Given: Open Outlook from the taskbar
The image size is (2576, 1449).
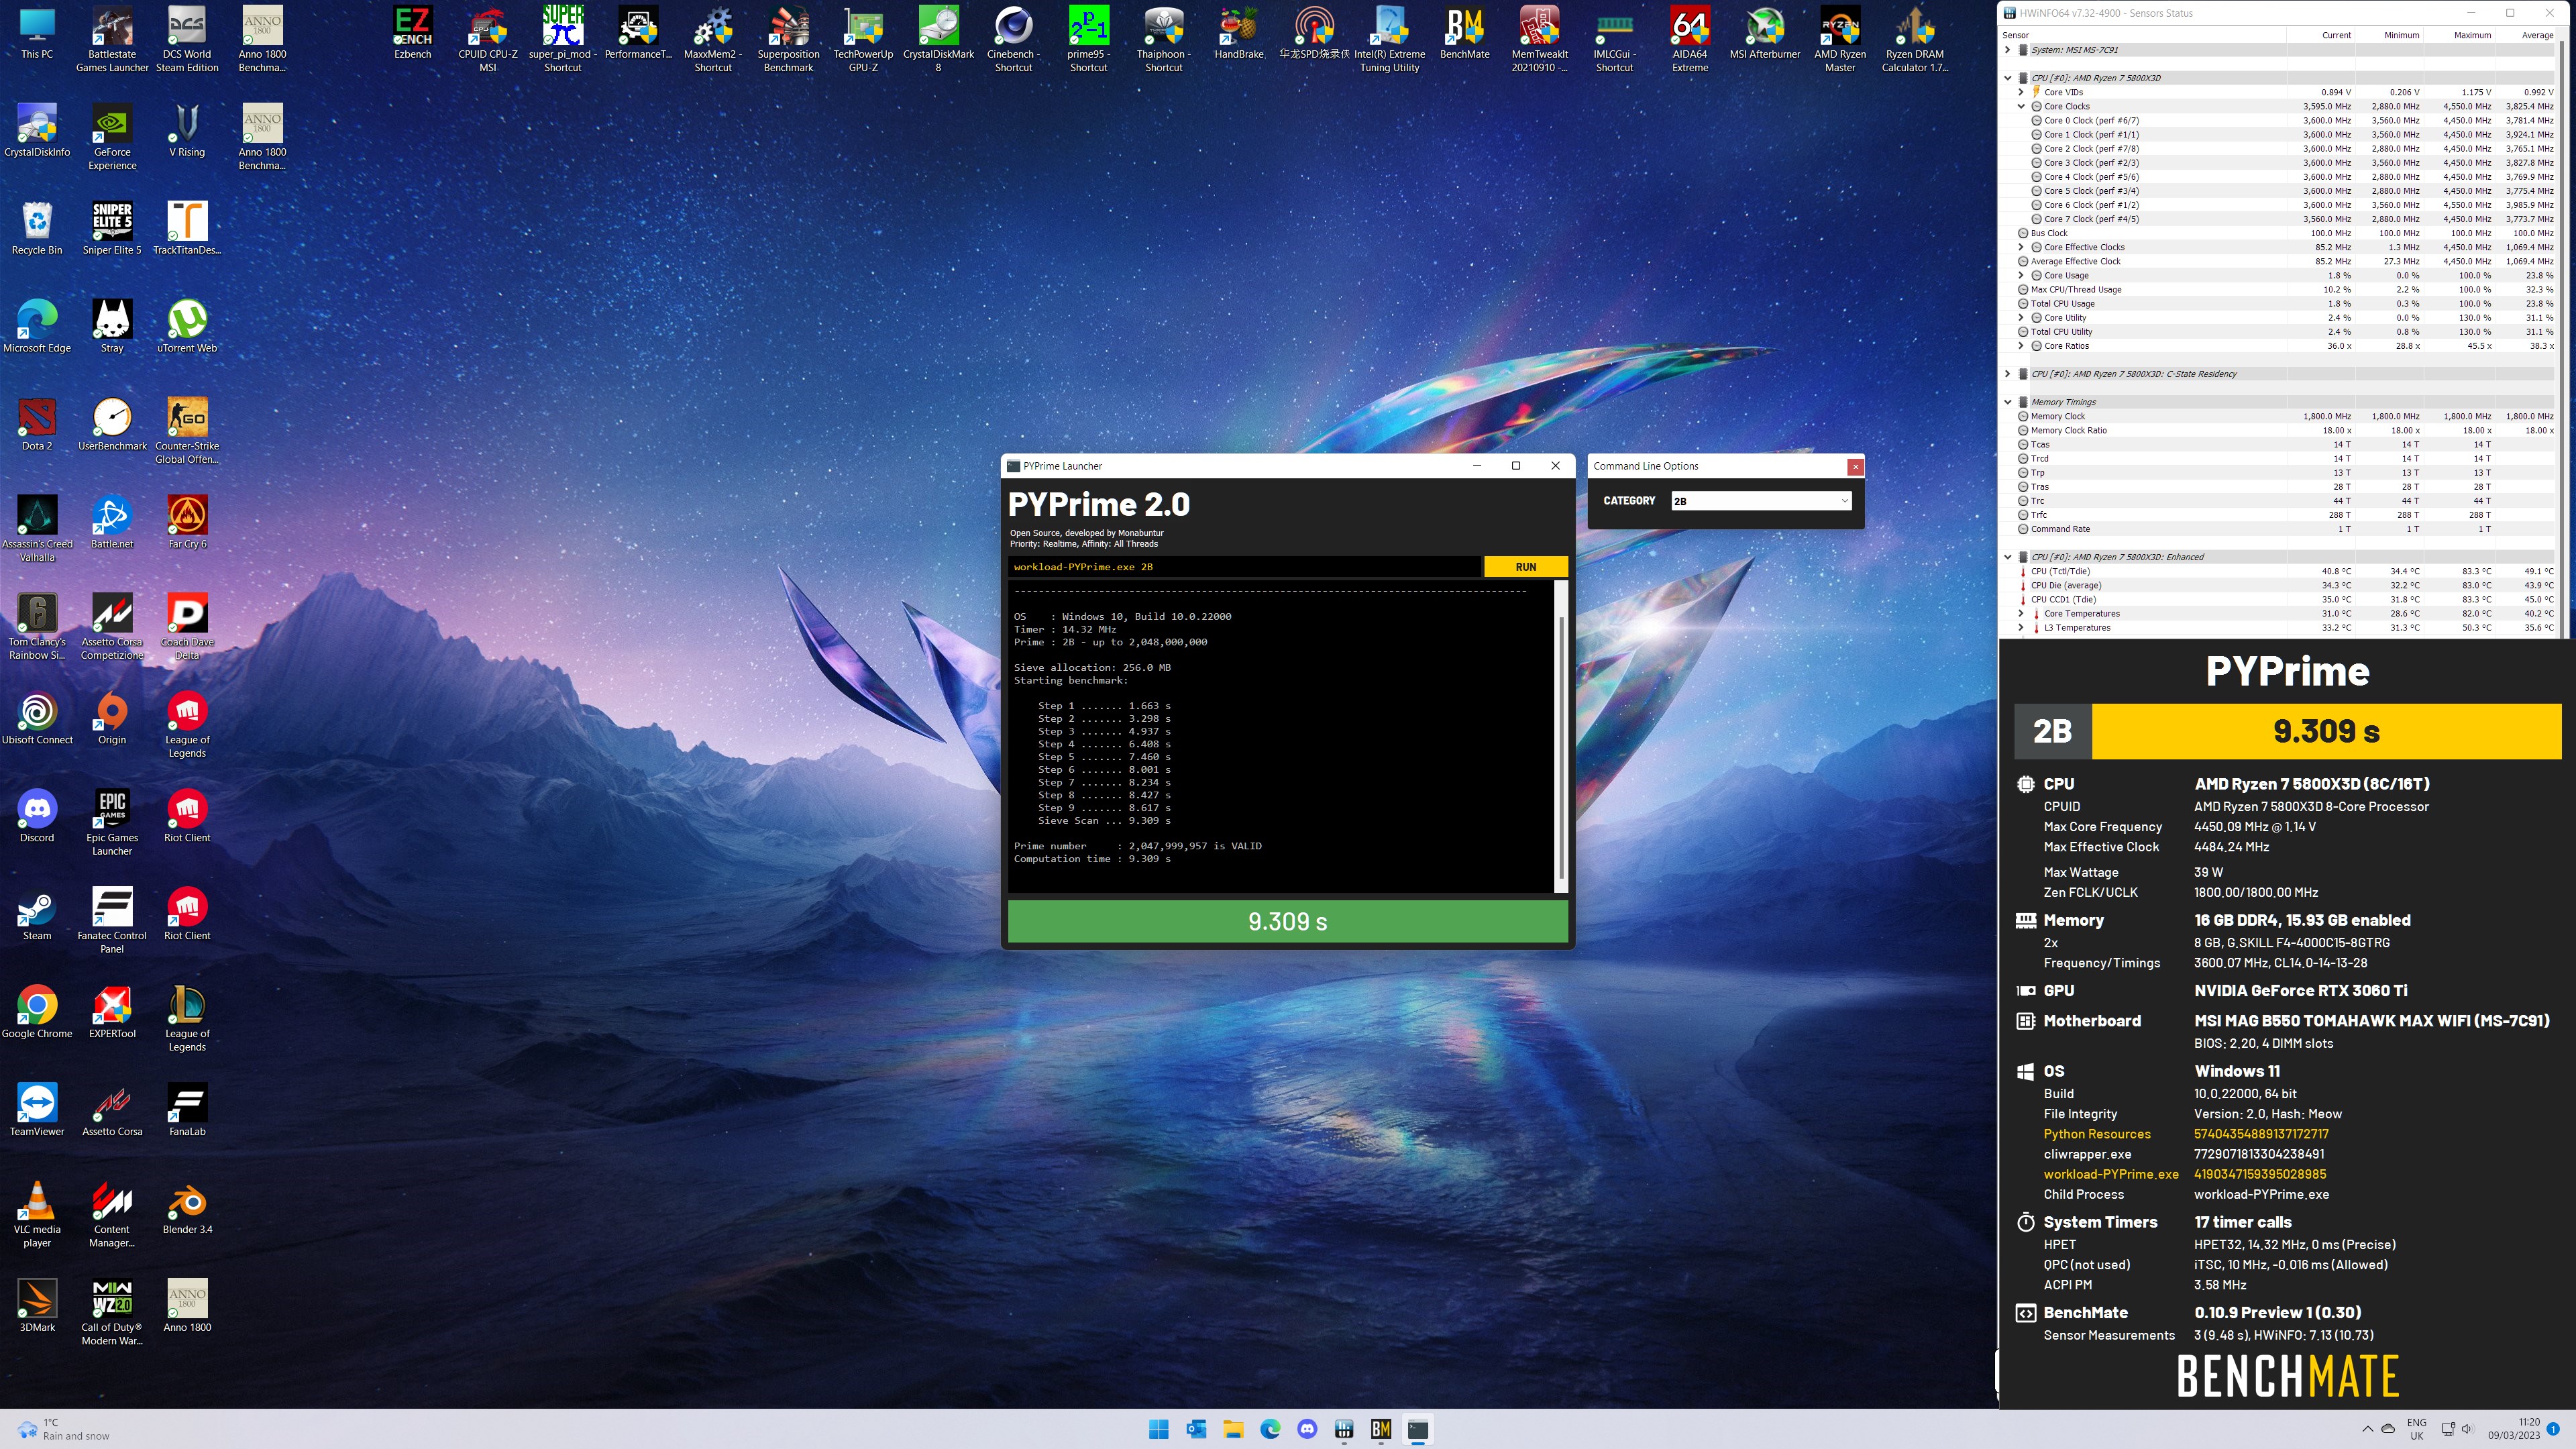Looking at the screenshot, I should point(1196,1429).
